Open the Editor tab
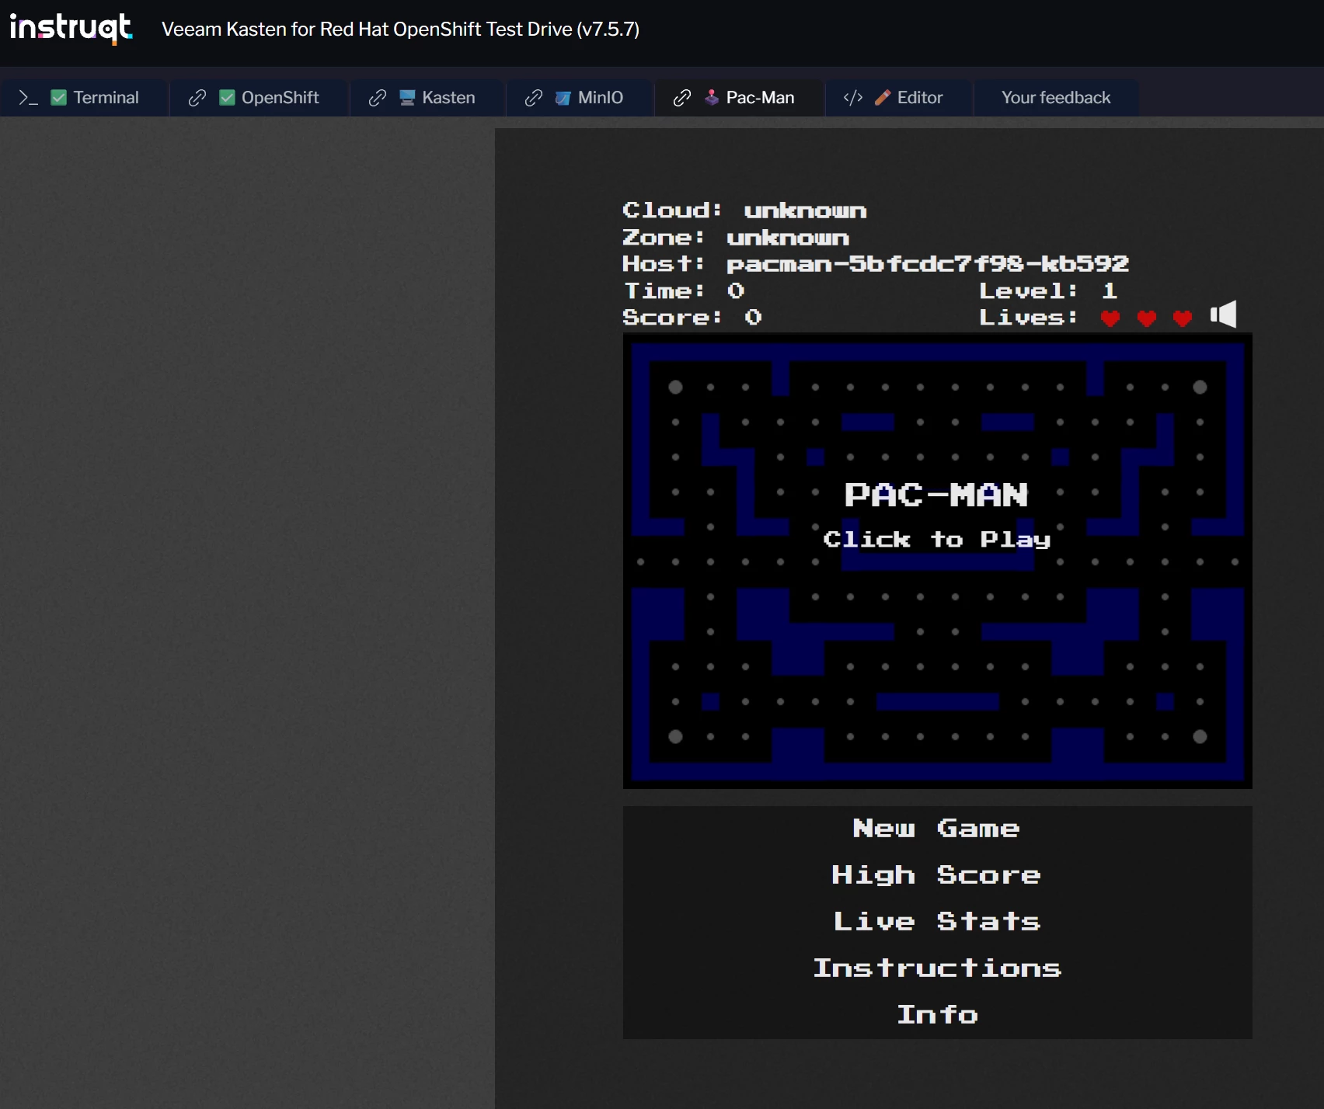 [899, 98]
